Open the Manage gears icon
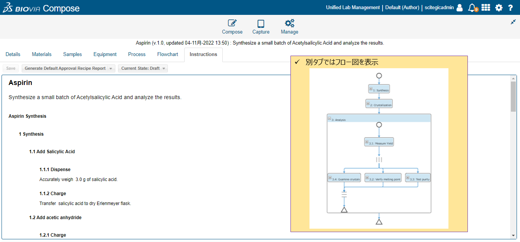The height and width of the screenshot is (242, 520). pyautogui.click(x=289, y=24)
